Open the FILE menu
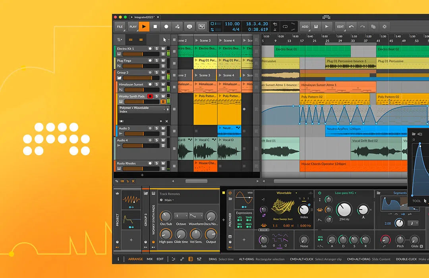 pyautogui.click(x=120, y=27)
